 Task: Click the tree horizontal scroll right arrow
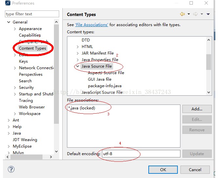point(51,157)
